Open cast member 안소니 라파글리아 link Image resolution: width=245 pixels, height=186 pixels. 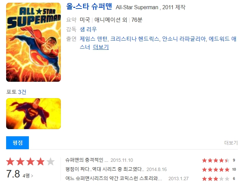click(184, 39)
